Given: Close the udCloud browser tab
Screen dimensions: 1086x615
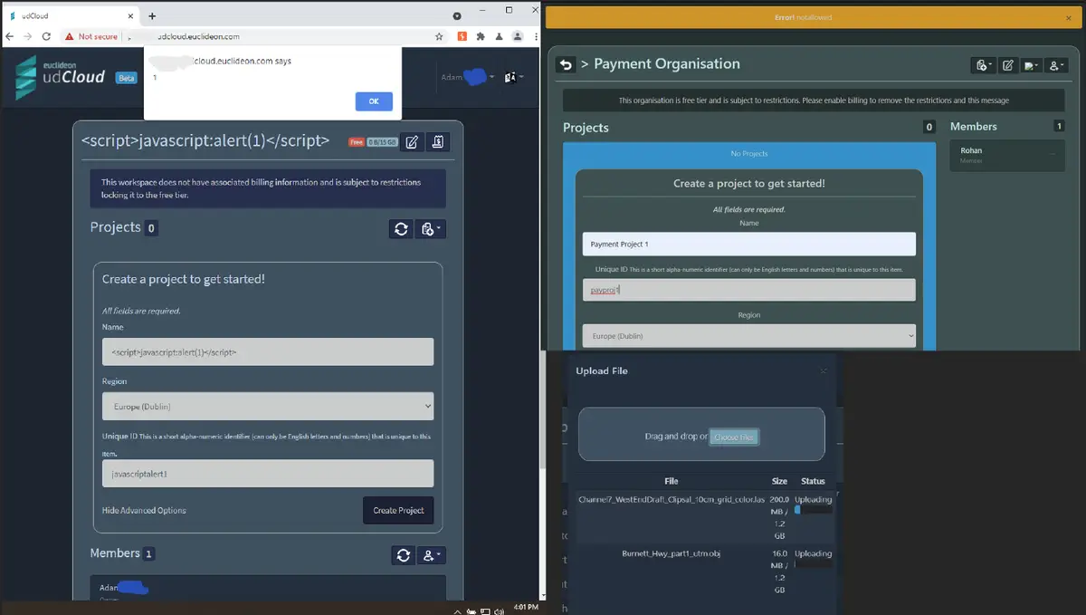Looking at the screenshot, I should pos(129,16).
